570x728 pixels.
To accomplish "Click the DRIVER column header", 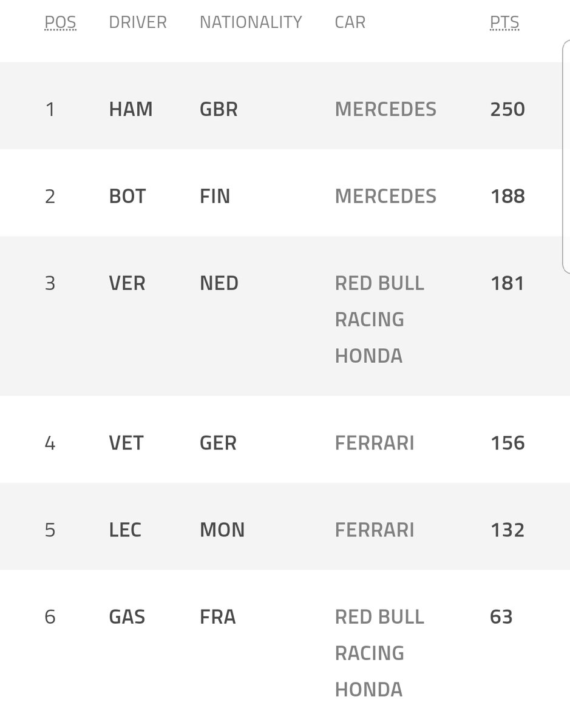I will click(138, 22).
